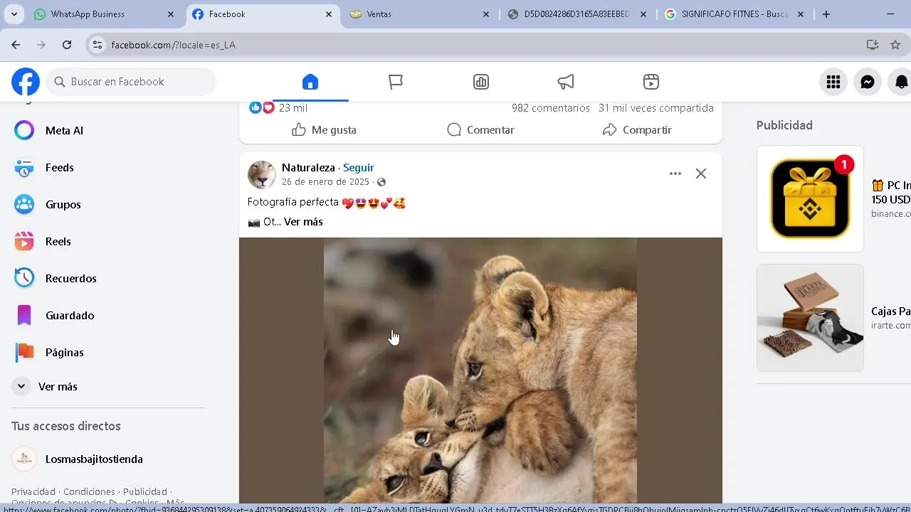Click the Me gusta button
Viewport: 911px width, 512px height.
pyautogui.click(x=324, y=130)
